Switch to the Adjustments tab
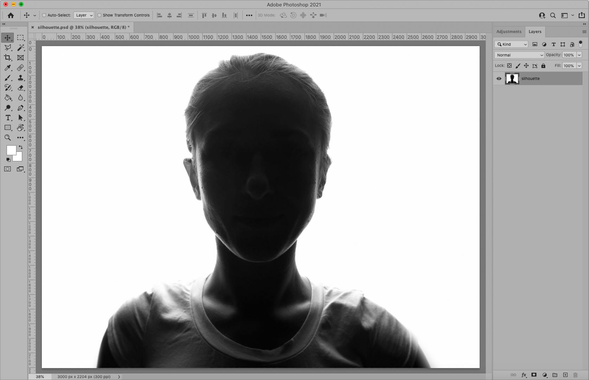 [x=508, y=32]
